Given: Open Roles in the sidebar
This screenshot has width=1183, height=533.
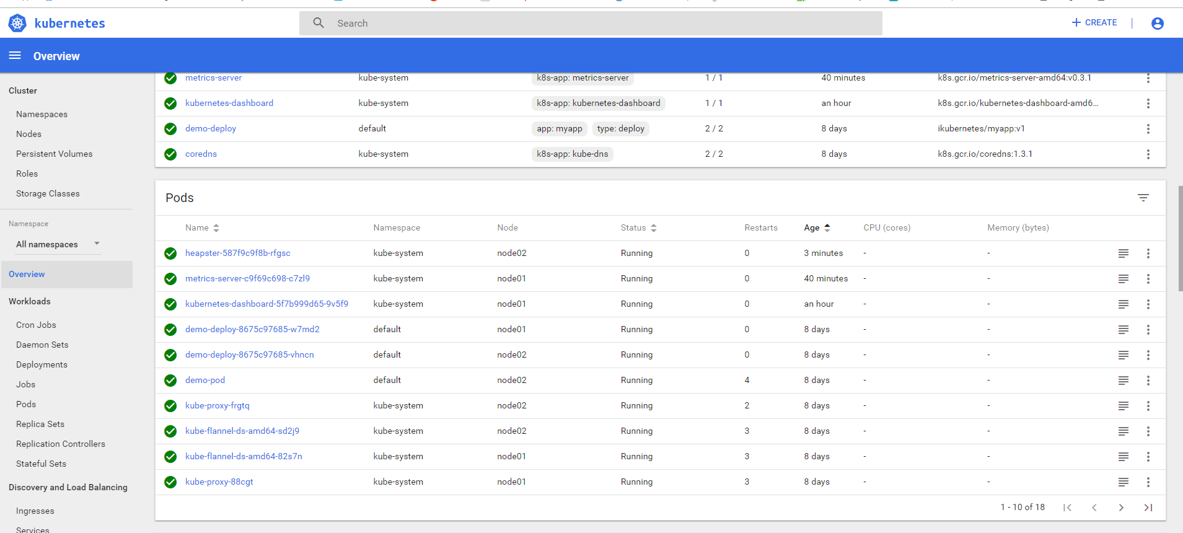Looking at the screenshot, I should (27, 174).
